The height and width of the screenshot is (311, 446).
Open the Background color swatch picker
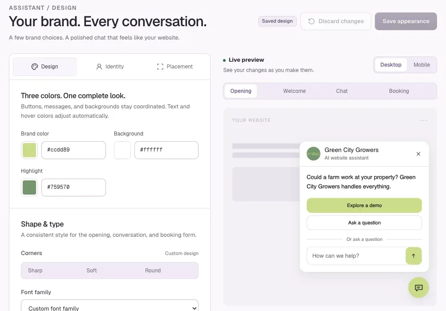tap(122, 150)
